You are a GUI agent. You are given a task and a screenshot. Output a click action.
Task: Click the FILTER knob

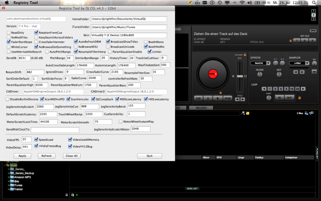[x=260, y=75]
